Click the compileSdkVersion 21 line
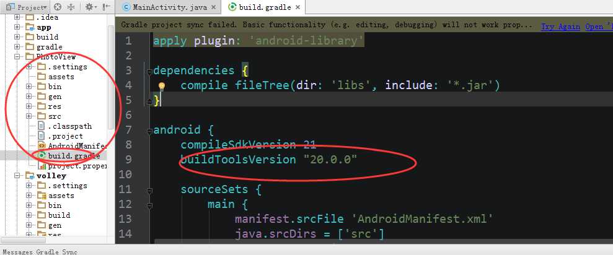 coord(248,144)
